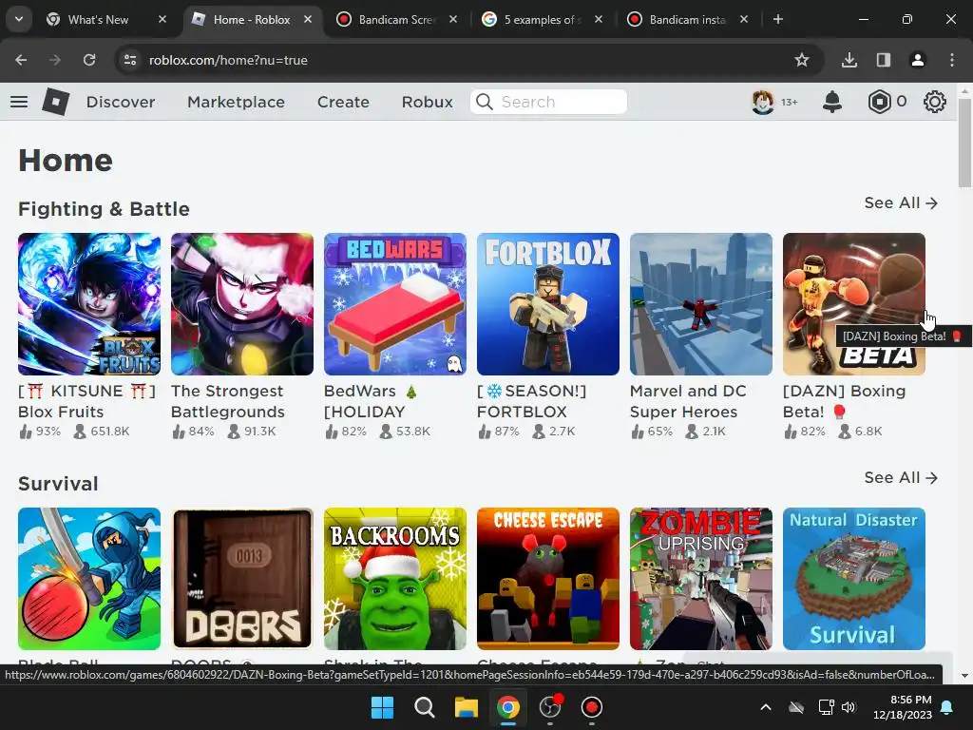Click the [DAZN] Boxing Beta! title

click(845, 401)
